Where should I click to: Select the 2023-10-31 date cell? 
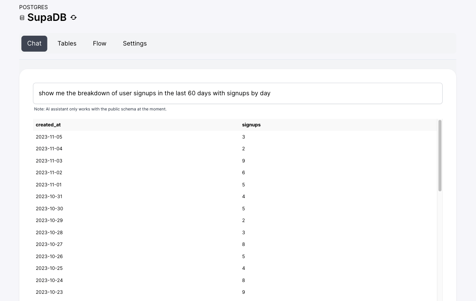tap(49, 197)
